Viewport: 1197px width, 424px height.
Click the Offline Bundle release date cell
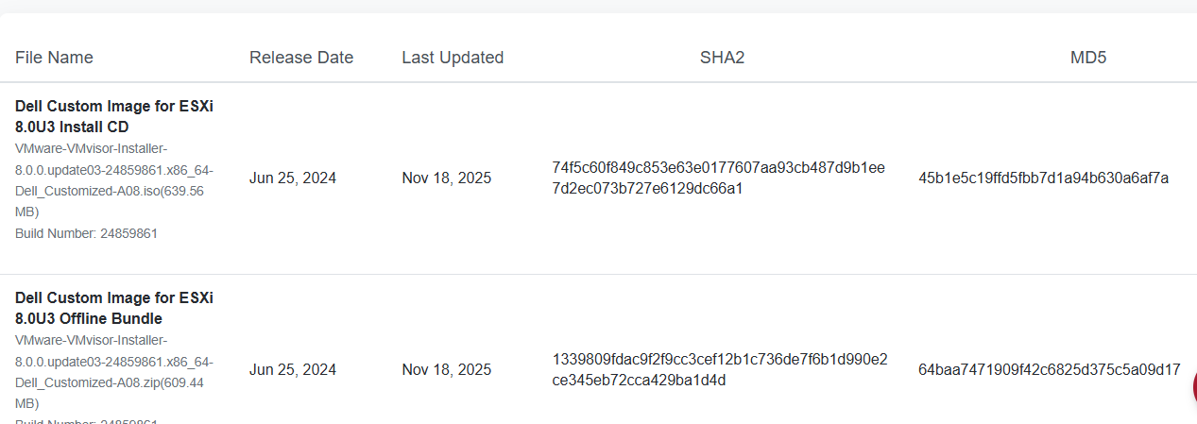point(293,369)
